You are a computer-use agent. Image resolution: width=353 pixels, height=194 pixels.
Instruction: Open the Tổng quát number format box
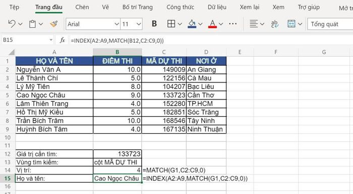[330, 24]
